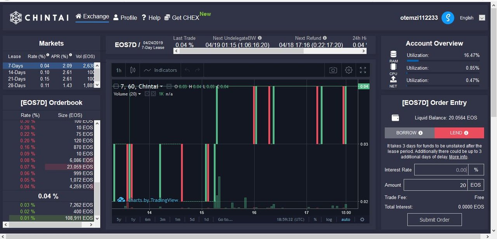Viewport: 497px width, 239px height.
Task: Select the BORROW order mode
Action: point(409,133)
